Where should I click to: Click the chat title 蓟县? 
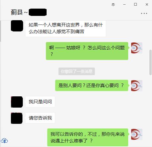(x=17, y=12)
